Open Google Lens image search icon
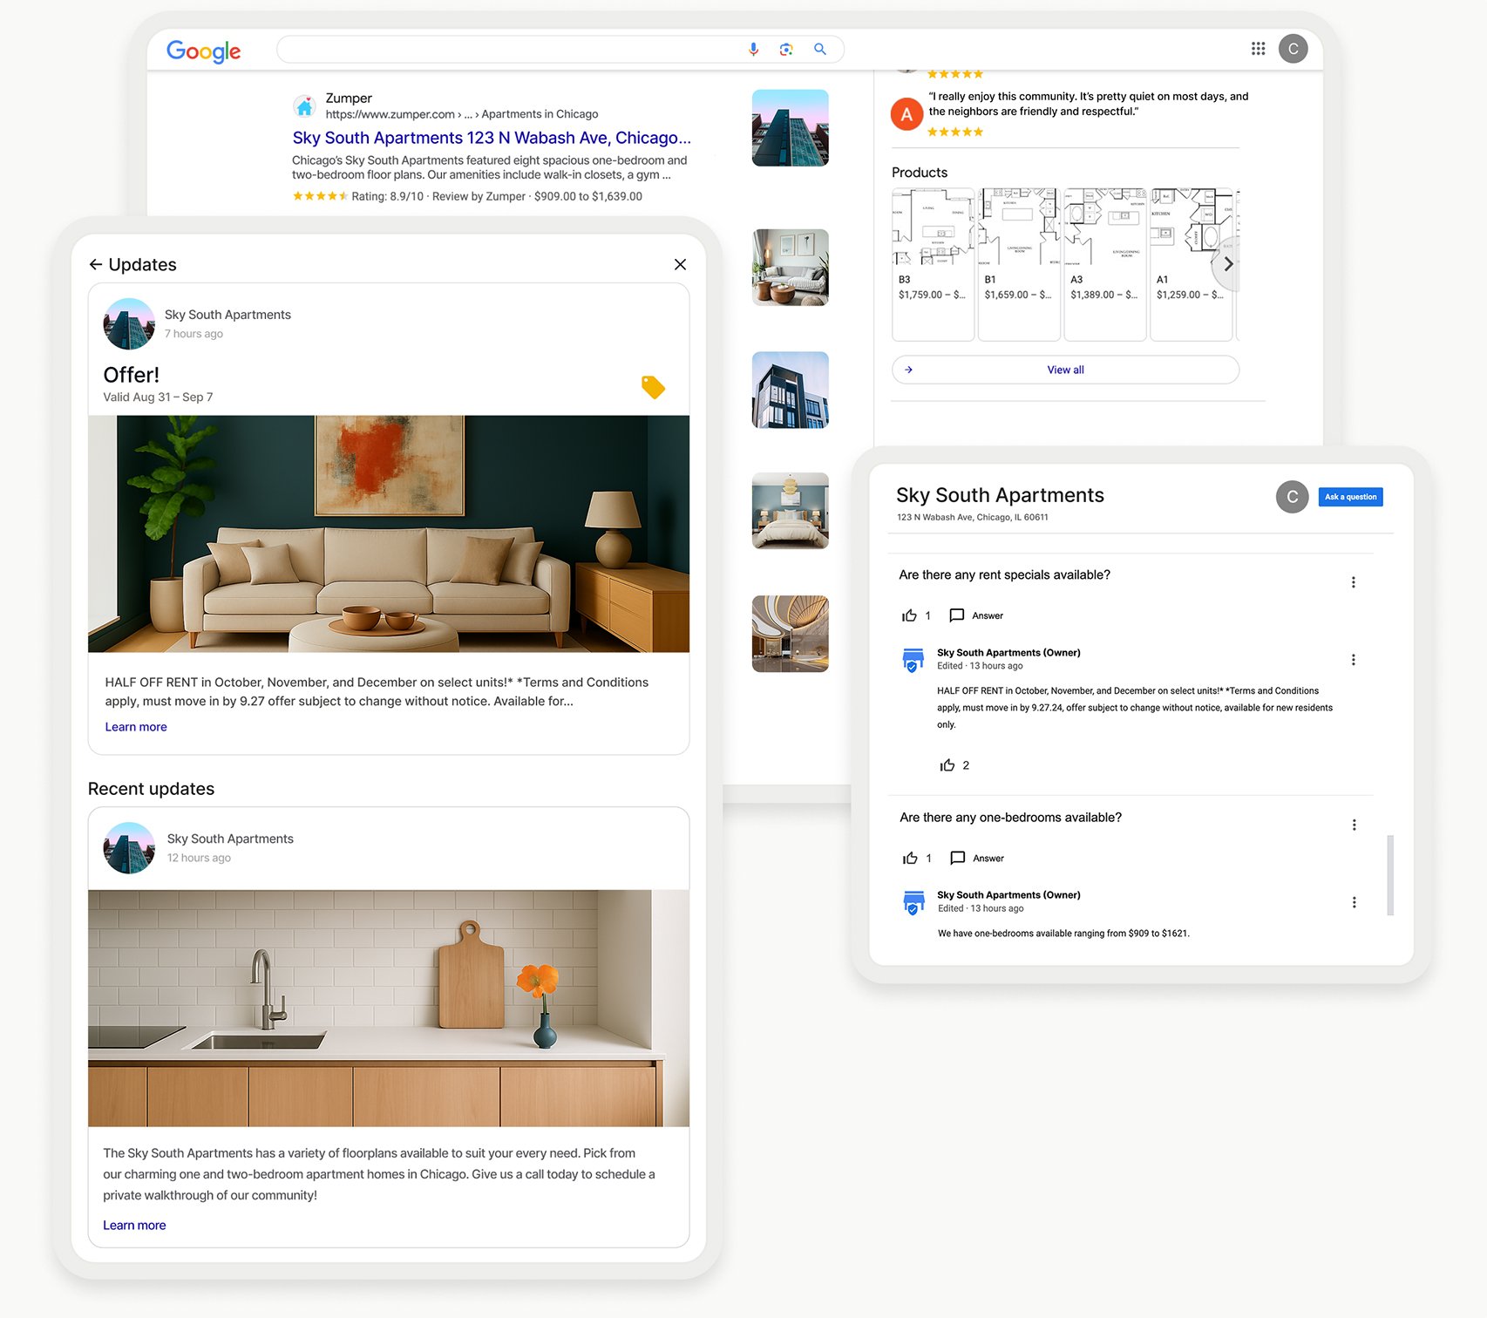 pos(786,50)
